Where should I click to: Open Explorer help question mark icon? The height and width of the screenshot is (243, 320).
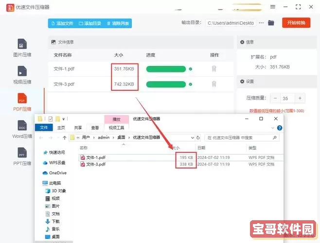coord(280,128)
